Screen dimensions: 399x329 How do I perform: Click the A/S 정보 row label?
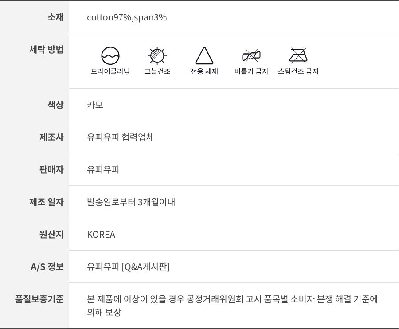pos(47,267)
